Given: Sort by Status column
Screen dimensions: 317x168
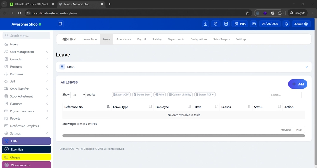Looking at the screenshot, I should (x=268, y=107).
